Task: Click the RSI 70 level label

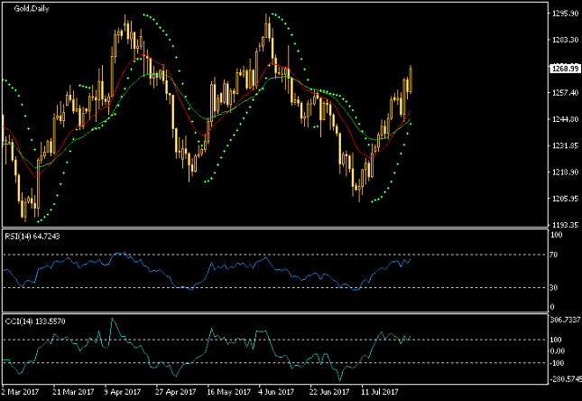Action: [553, 255]
